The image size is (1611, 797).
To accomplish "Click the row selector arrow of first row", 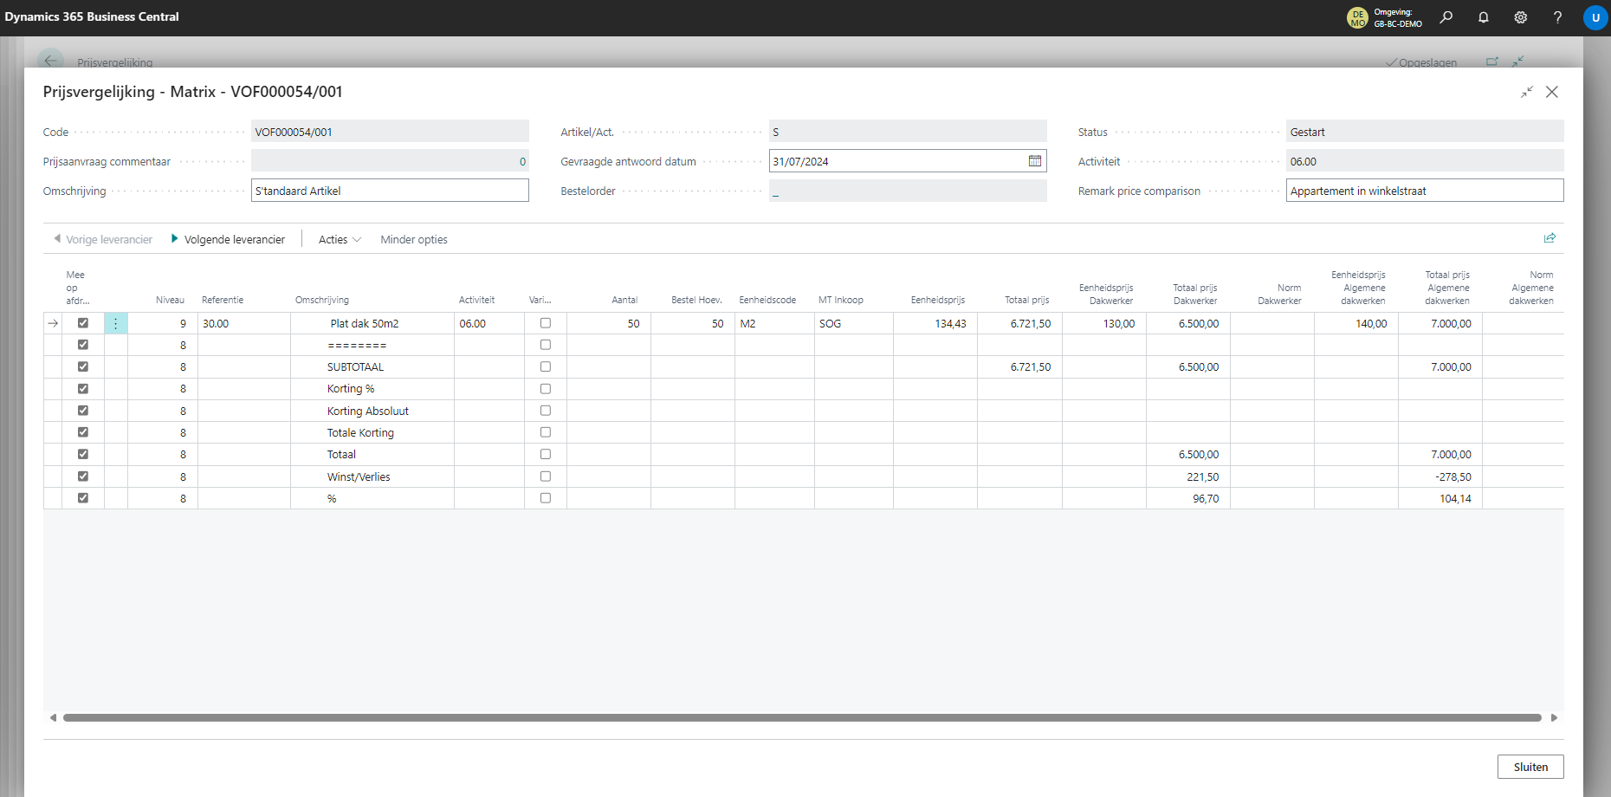I will (53, 323).
